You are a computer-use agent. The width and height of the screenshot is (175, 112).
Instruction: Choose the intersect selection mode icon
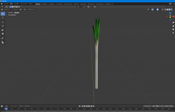coord(19,7)
